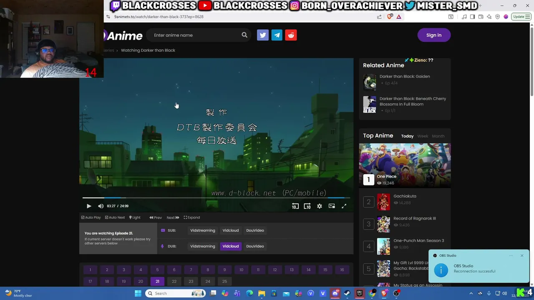Open Beneath Cherry Blossoms In Full Bloom
This screenshot has width=534, height=300.
pos(413,101)
